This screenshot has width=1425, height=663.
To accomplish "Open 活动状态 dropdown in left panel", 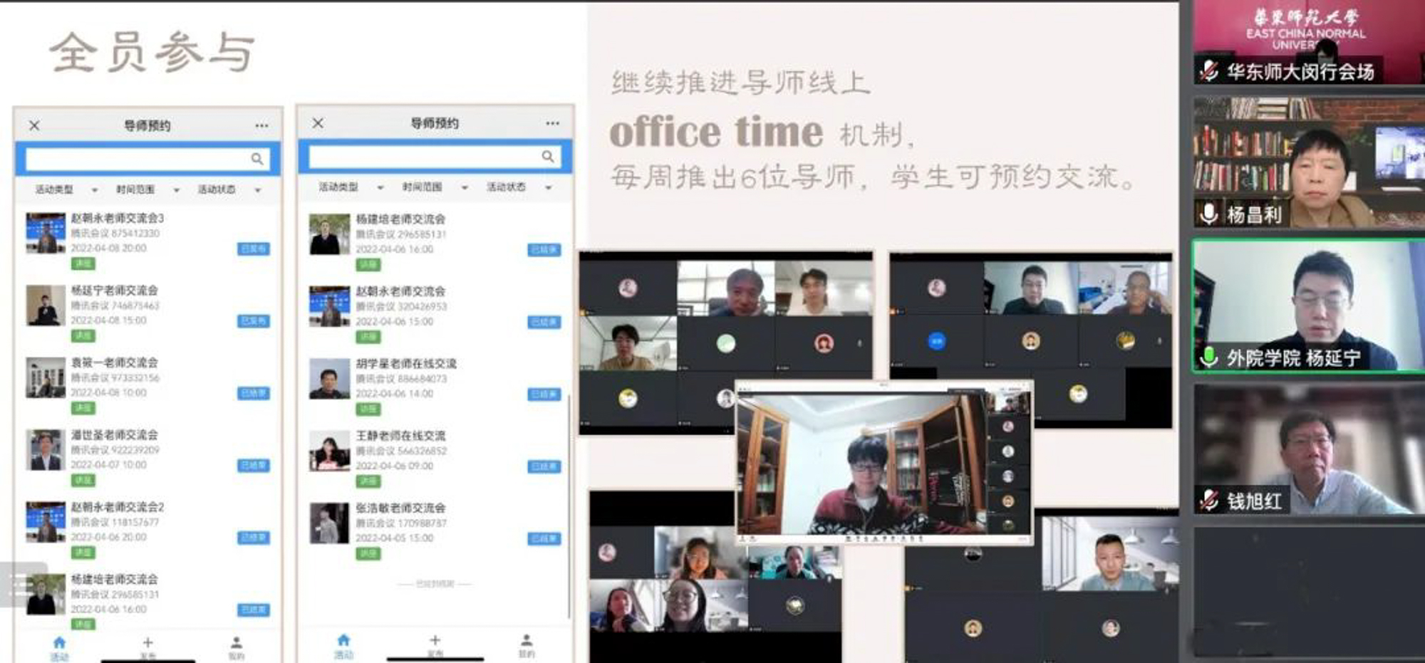I will coord(228,189).
